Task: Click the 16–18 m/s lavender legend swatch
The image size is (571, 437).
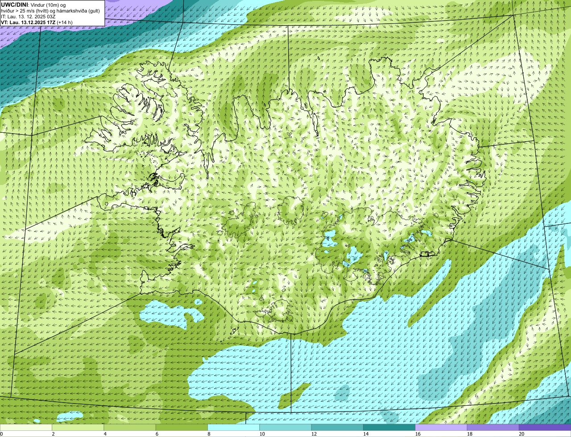Action: coord(441,427)
